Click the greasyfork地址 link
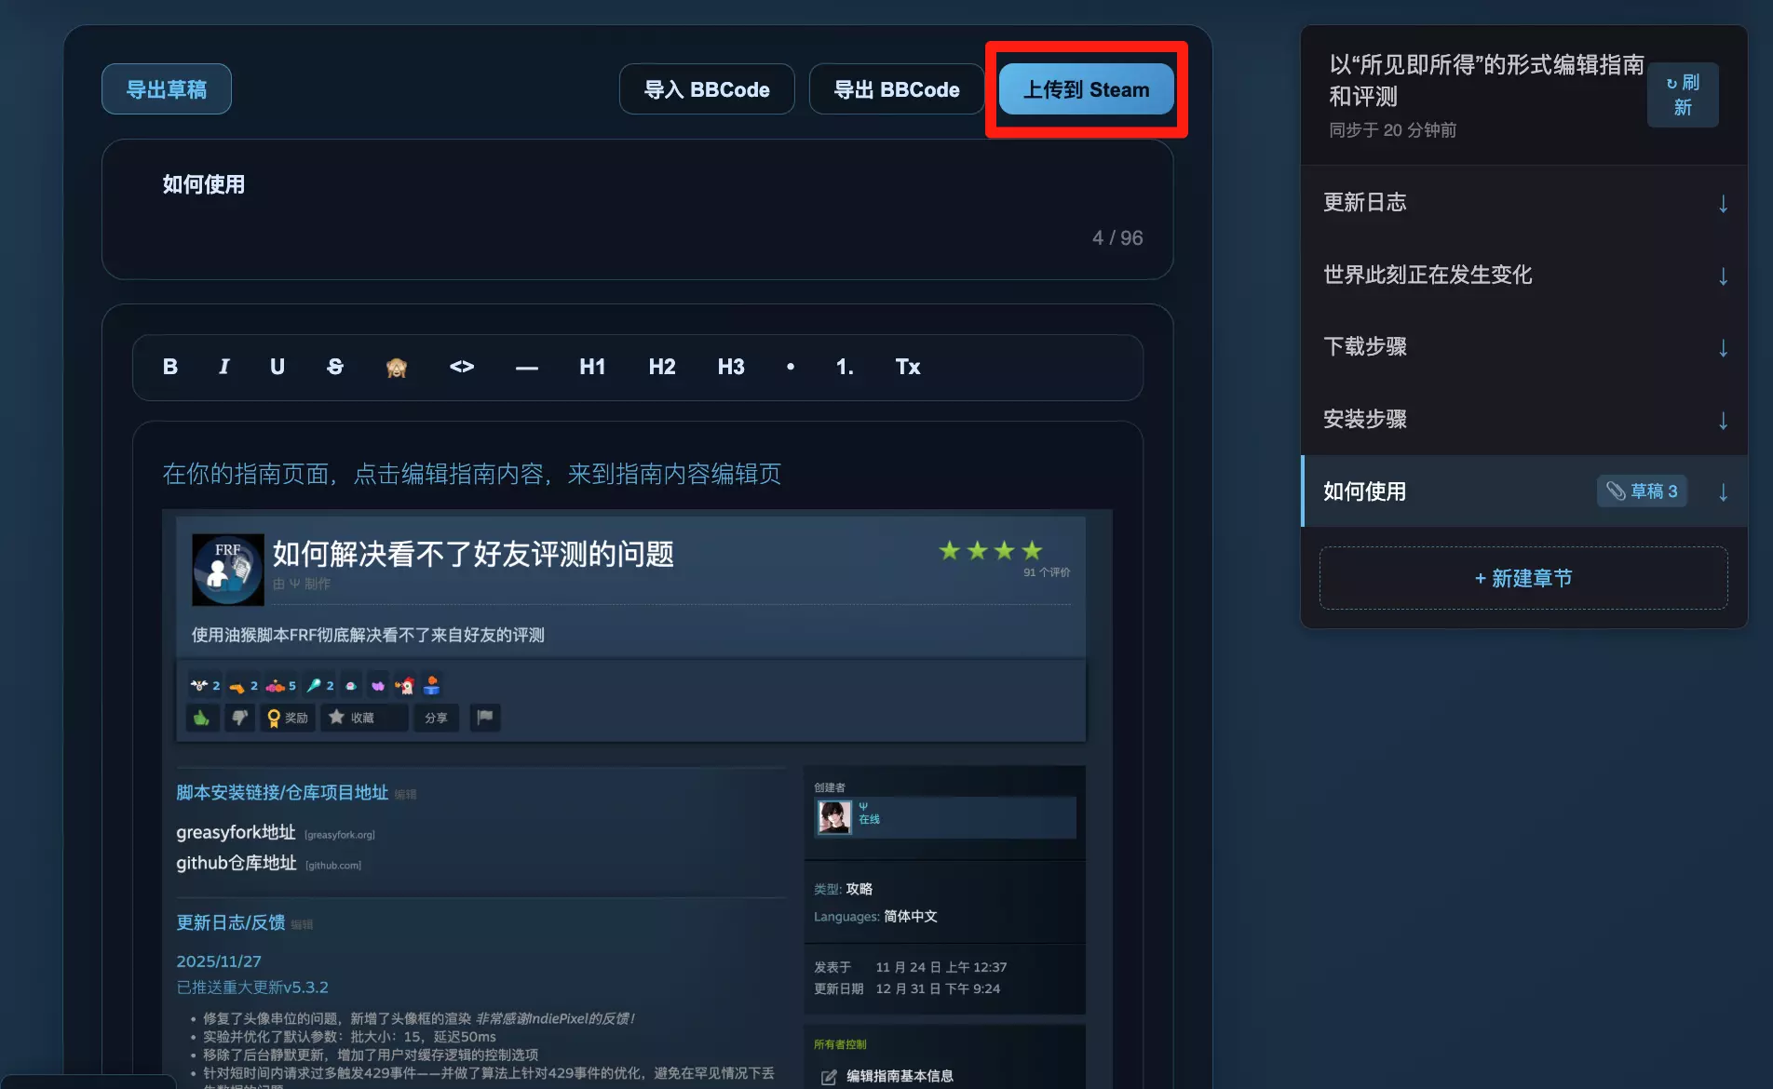Viewport: 1773px width, 1089px height. pos(236,832)
